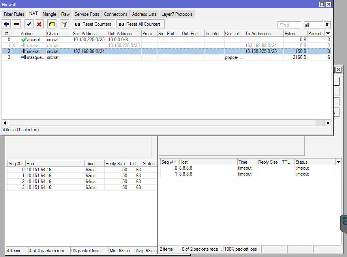Sort by To Addresses column header

264,34
